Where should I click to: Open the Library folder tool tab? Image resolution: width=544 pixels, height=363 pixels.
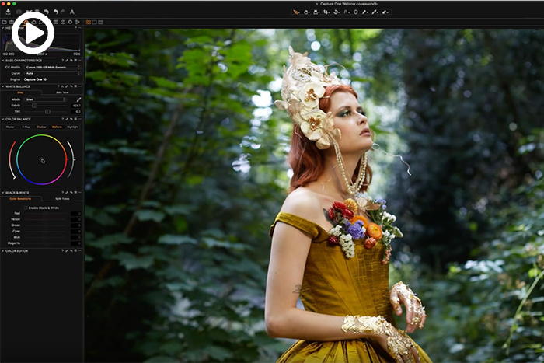click(4, 23)
